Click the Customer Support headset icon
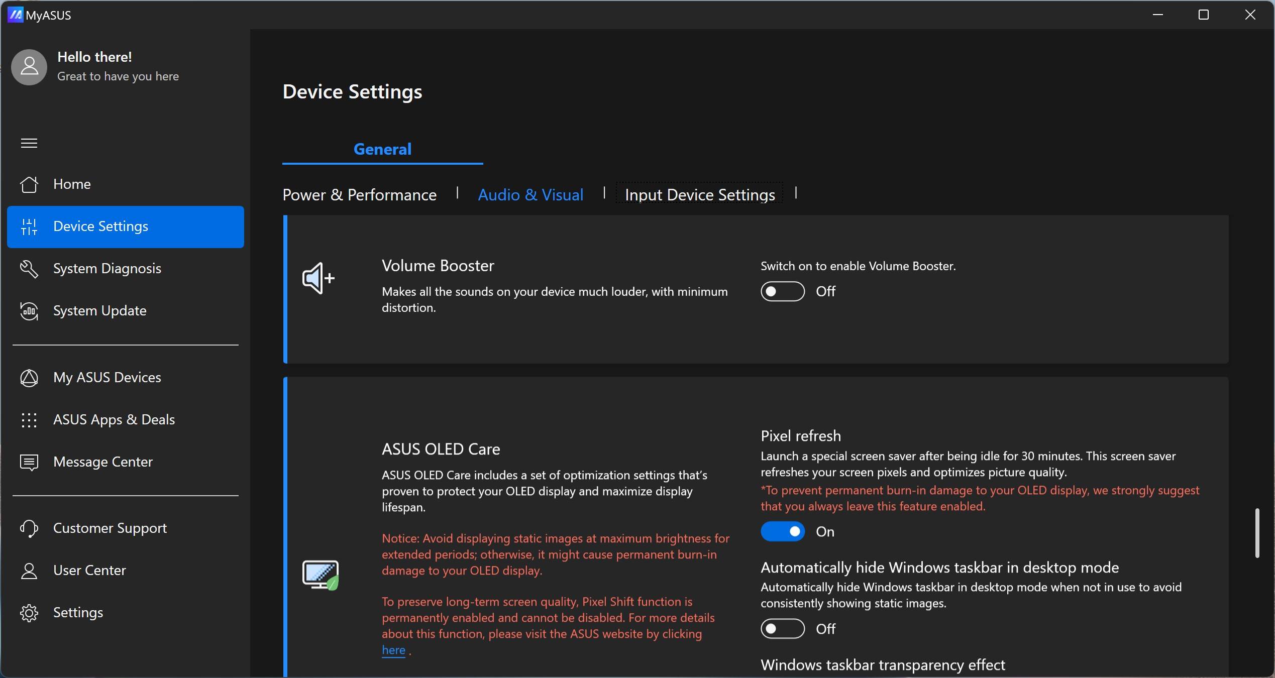 (x=29, y=528)
